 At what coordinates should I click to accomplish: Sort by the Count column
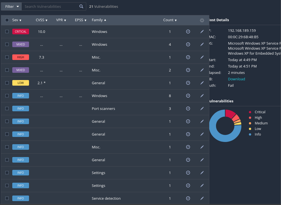[x=170, y=20]
